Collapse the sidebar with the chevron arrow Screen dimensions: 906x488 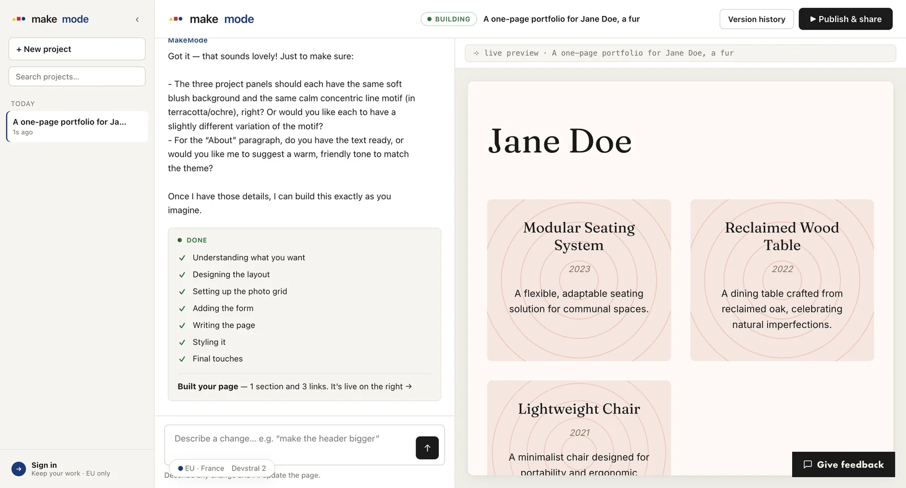[137, 19]
